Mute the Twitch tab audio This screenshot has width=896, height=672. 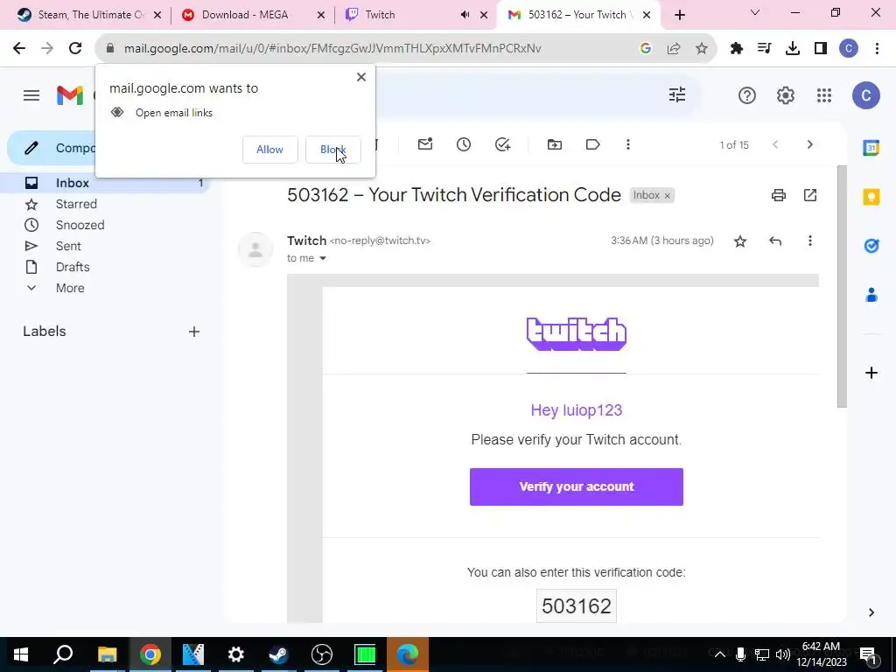(465, 15)
